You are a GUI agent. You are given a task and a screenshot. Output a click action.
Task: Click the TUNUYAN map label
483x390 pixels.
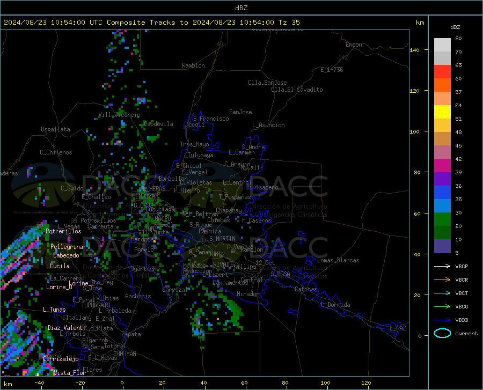point(125,354)
